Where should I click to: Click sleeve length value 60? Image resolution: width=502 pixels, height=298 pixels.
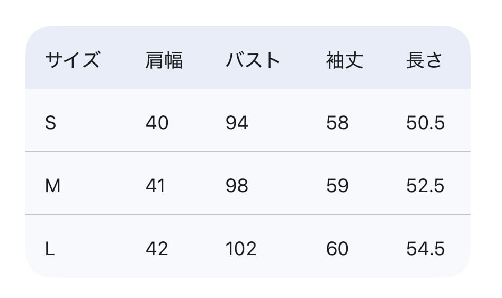(337, 249)
